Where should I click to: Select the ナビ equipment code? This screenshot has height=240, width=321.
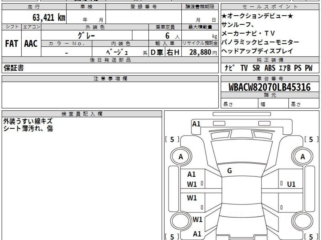(230, 68)
